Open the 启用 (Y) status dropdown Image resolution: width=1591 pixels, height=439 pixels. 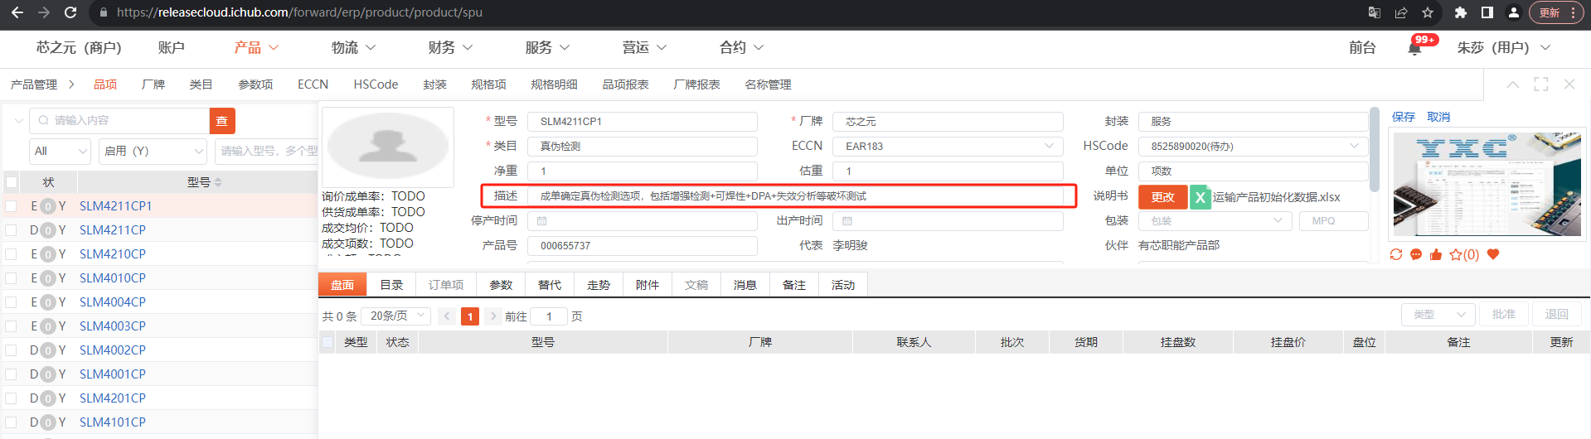point(153,152)
